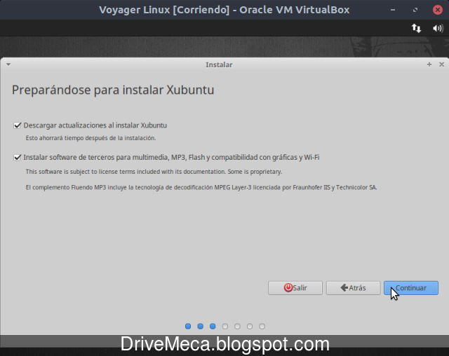
Task: Minimize the VirtualBox window
Action: coord(393,10)
